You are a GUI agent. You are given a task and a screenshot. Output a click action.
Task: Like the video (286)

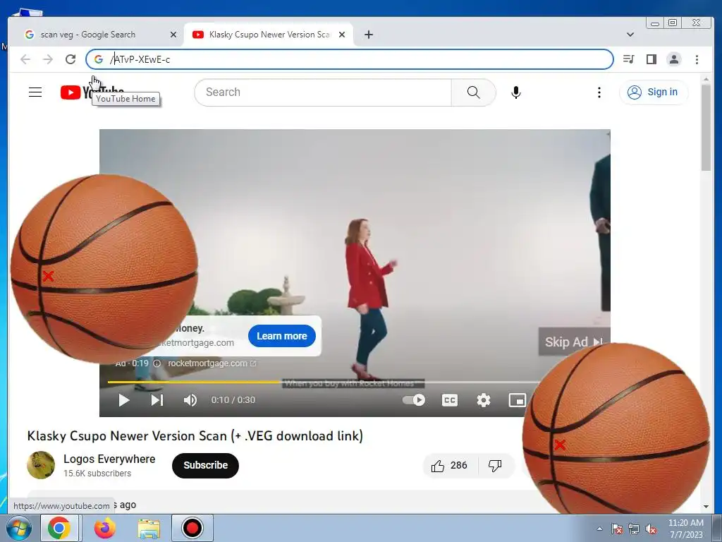point(450,466)
